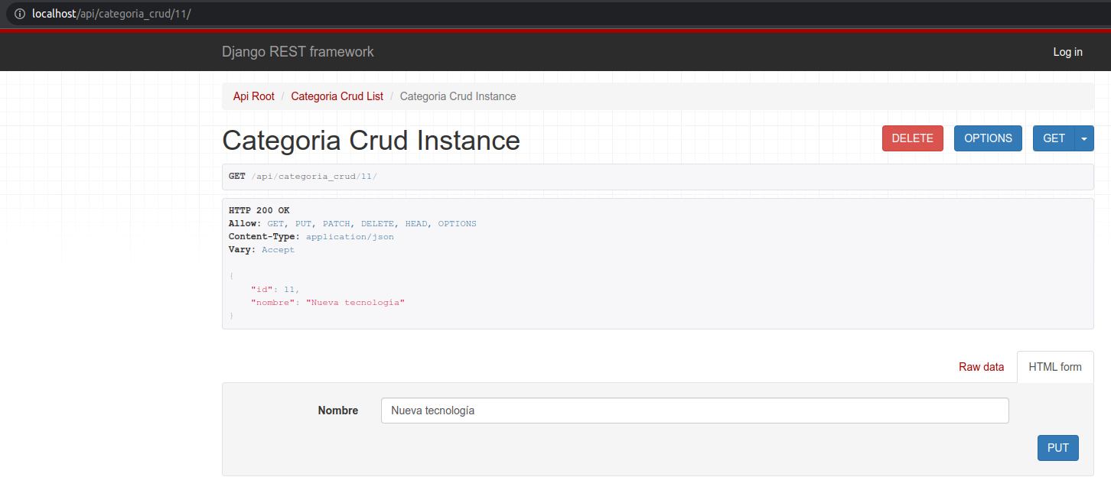Open the Django REST framework brand link

[x=298, y=52]
